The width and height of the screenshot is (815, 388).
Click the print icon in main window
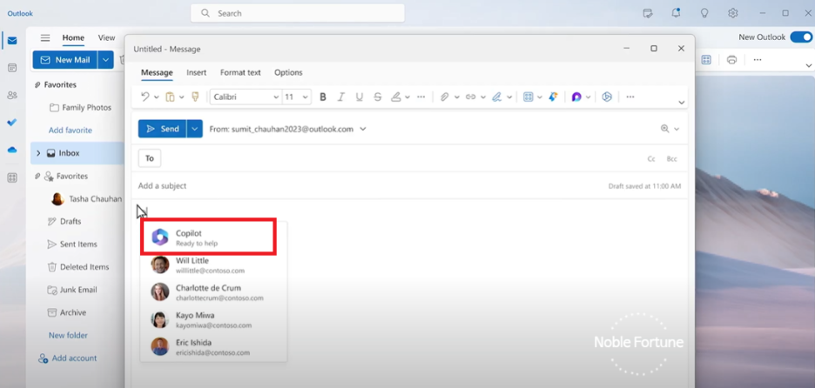[731, 60]
